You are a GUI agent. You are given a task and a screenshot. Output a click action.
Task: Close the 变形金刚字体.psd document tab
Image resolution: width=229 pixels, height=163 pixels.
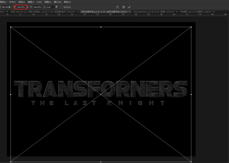(x=130, y=12)
